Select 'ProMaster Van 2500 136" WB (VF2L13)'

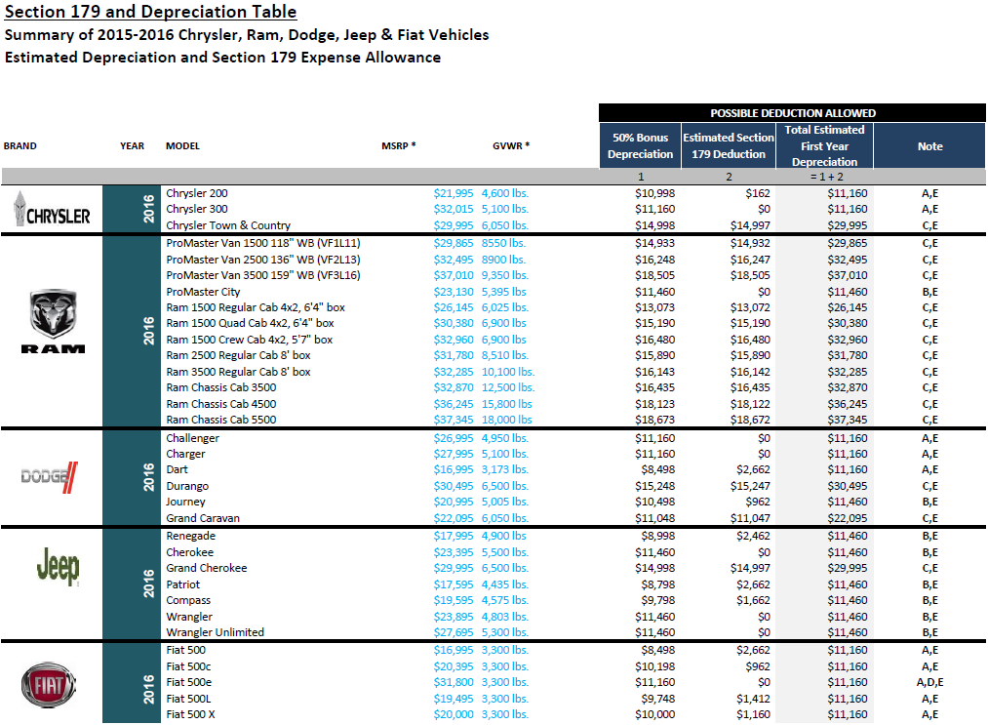pos(263,260)
